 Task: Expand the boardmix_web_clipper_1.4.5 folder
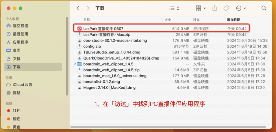[75, 64]
